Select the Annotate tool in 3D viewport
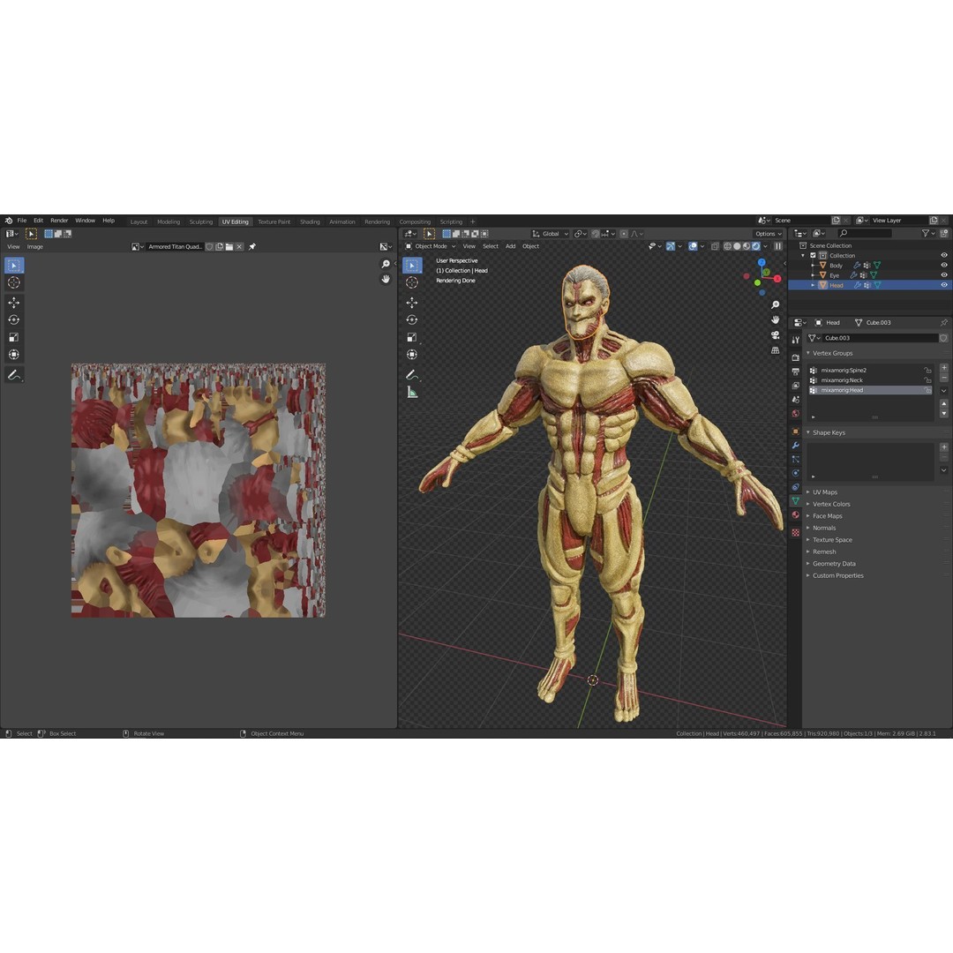The image size is (953, 953). (412, 375)
